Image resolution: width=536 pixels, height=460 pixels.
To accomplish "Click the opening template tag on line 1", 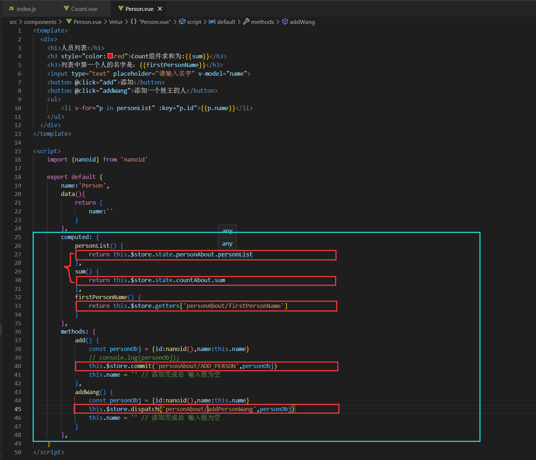I will pyautogui.click(x=50, y=31).
